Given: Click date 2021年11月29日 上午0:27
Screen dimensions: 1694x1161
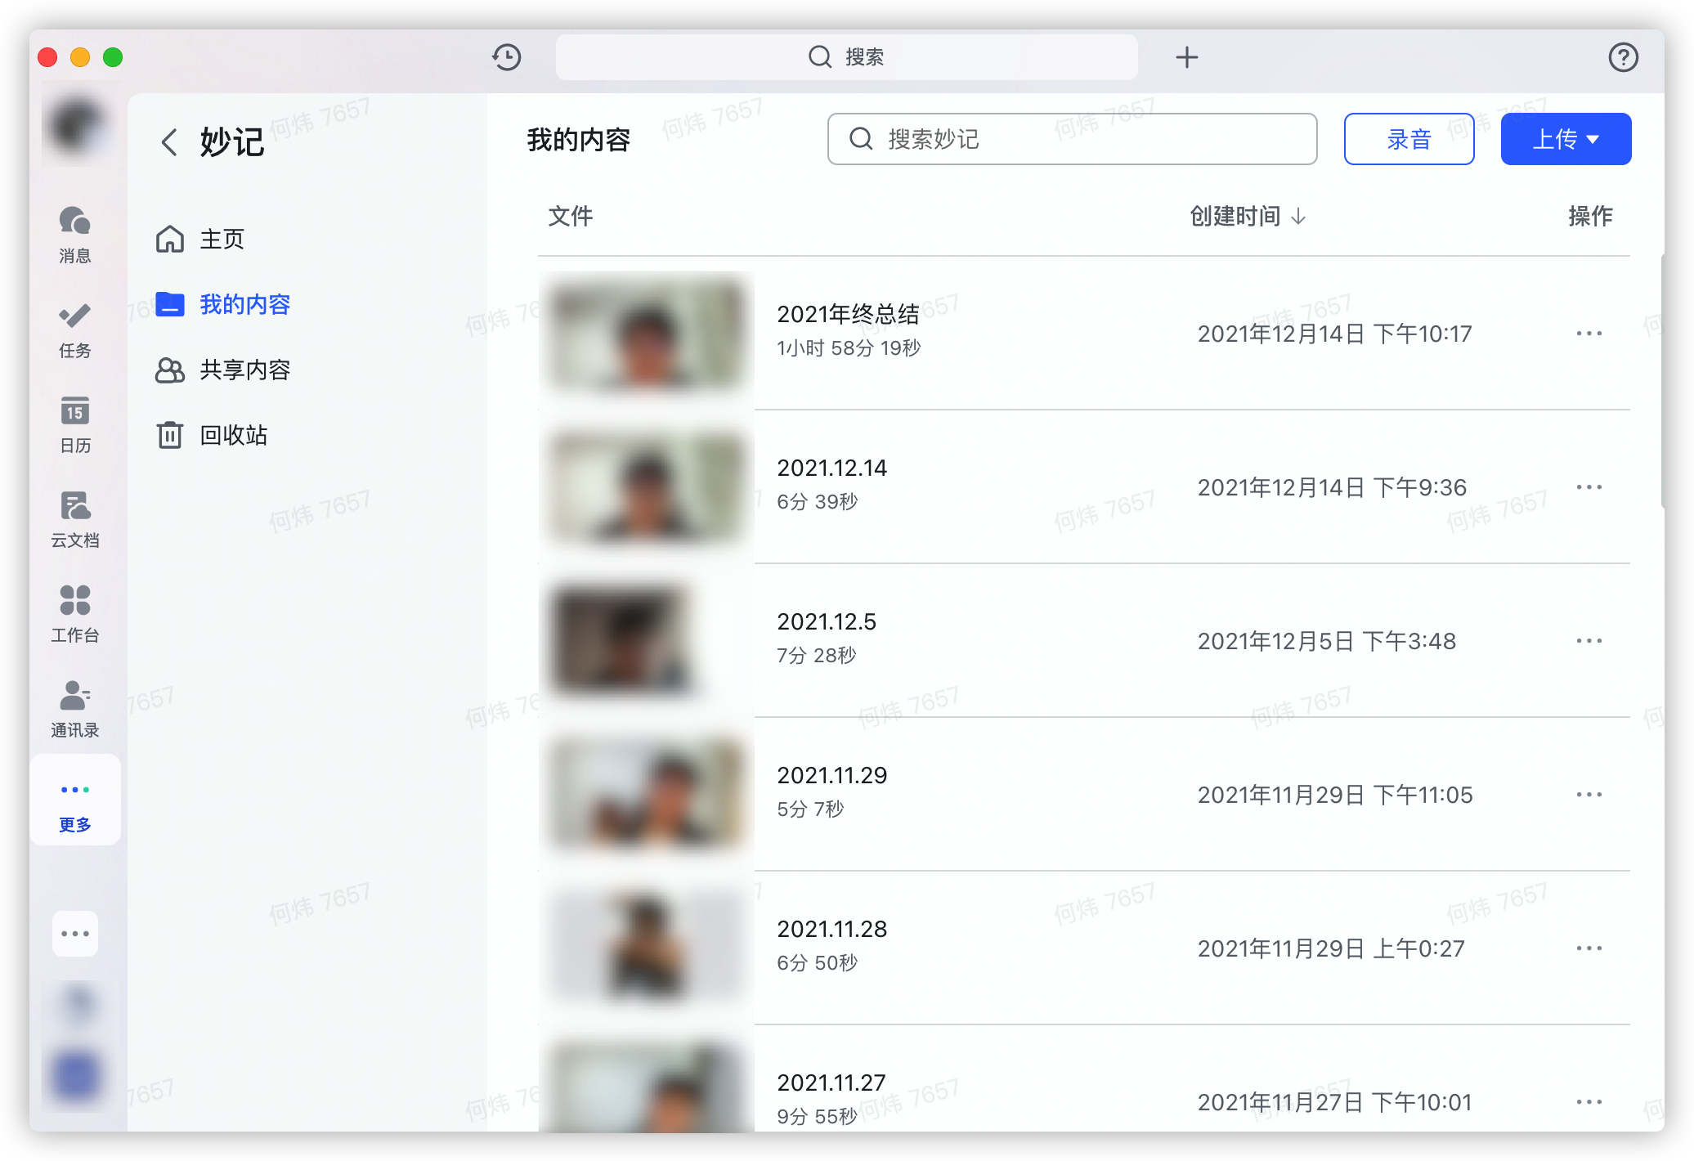Looking at the screenshot, I should pos(1330,948).
